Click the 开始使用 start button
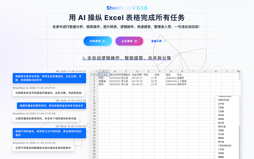The height and width of the screenshot is (159, 254). (98, 41)
